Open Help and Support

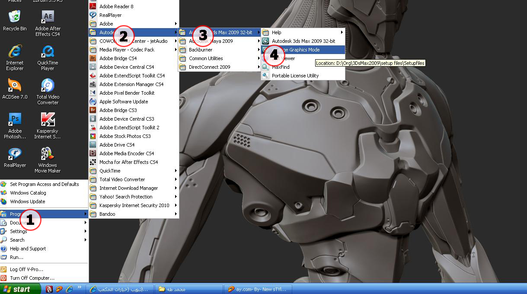(x=44, y=249)
